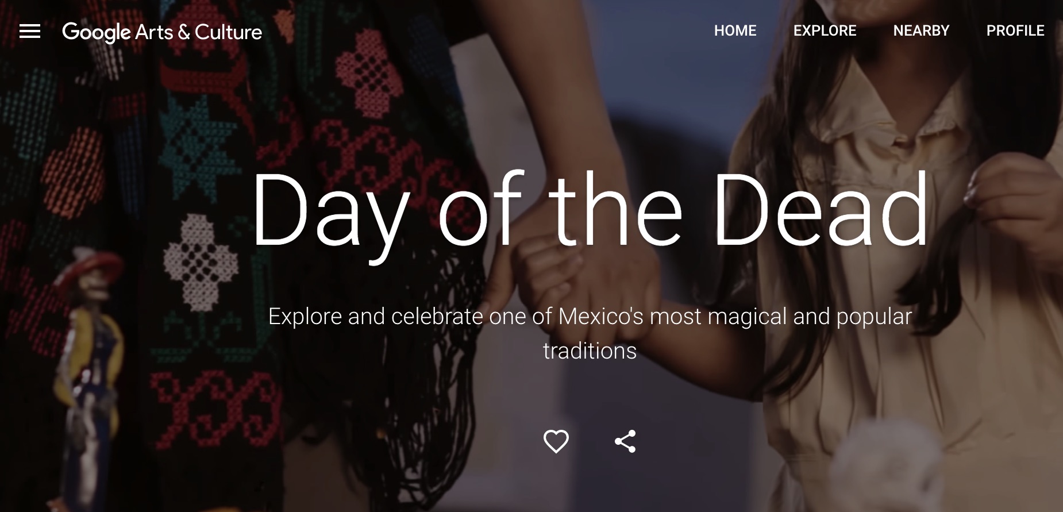Select the HOME navigation item
1063x512 pixels.
(x=735, y=30)
